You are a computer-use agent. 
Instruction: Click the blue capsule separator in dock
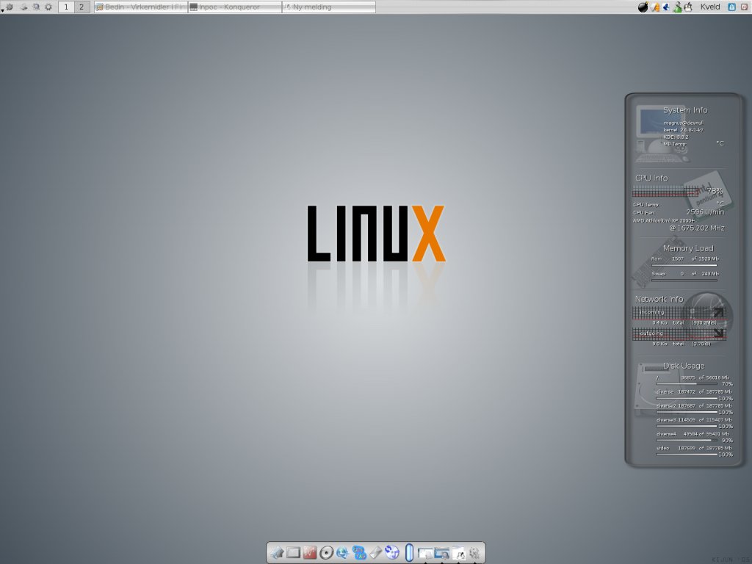click(x=409, y=552)
